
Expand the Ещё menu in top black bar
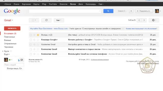tap(101, 4)
